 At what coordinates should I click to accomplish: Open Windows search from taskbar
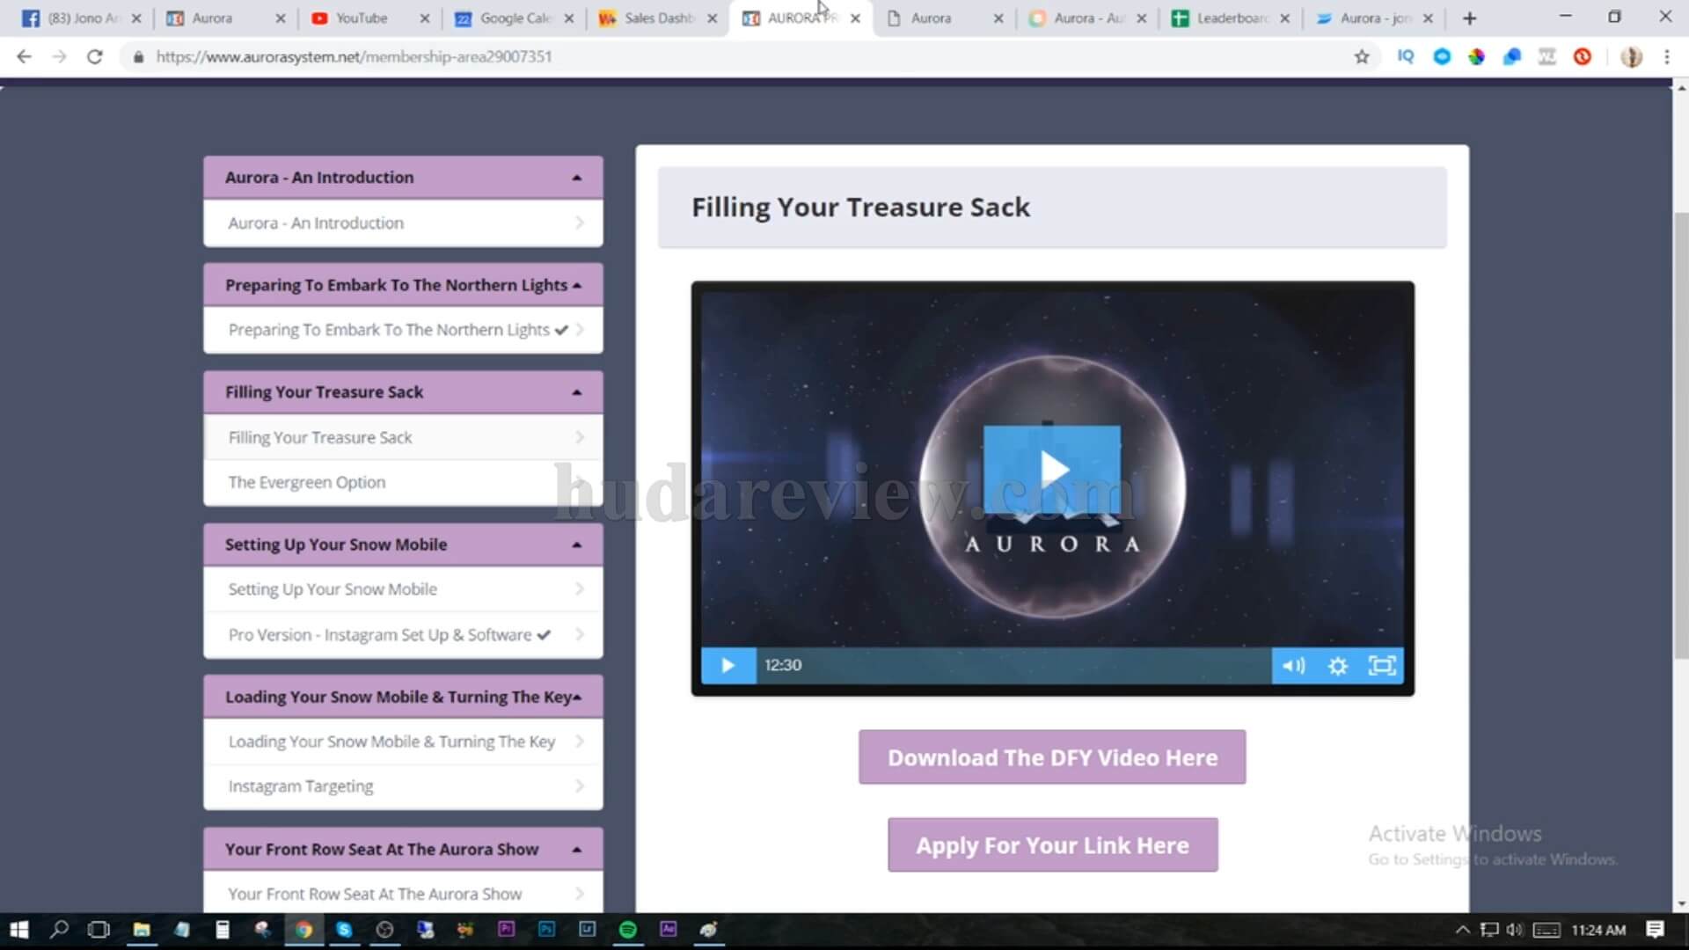(x=59, y=930)
